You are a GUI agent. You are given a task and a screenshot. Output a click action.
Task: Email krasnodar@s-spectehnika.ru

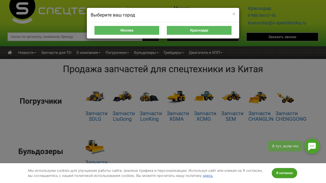coord(277,23)
